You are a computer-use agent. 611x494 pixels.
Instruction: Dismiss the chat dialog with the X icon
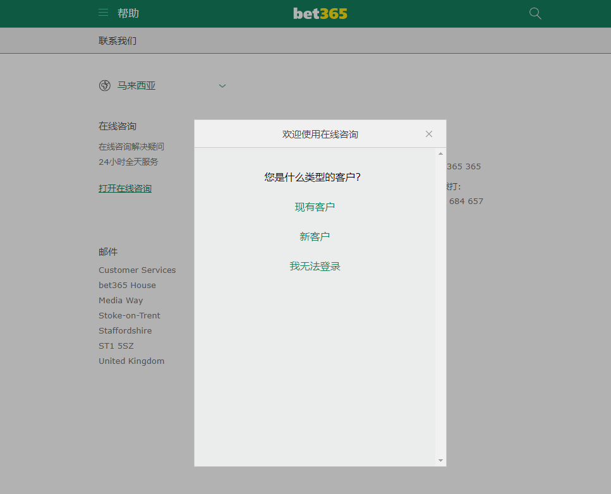click(x=428, y=134)
